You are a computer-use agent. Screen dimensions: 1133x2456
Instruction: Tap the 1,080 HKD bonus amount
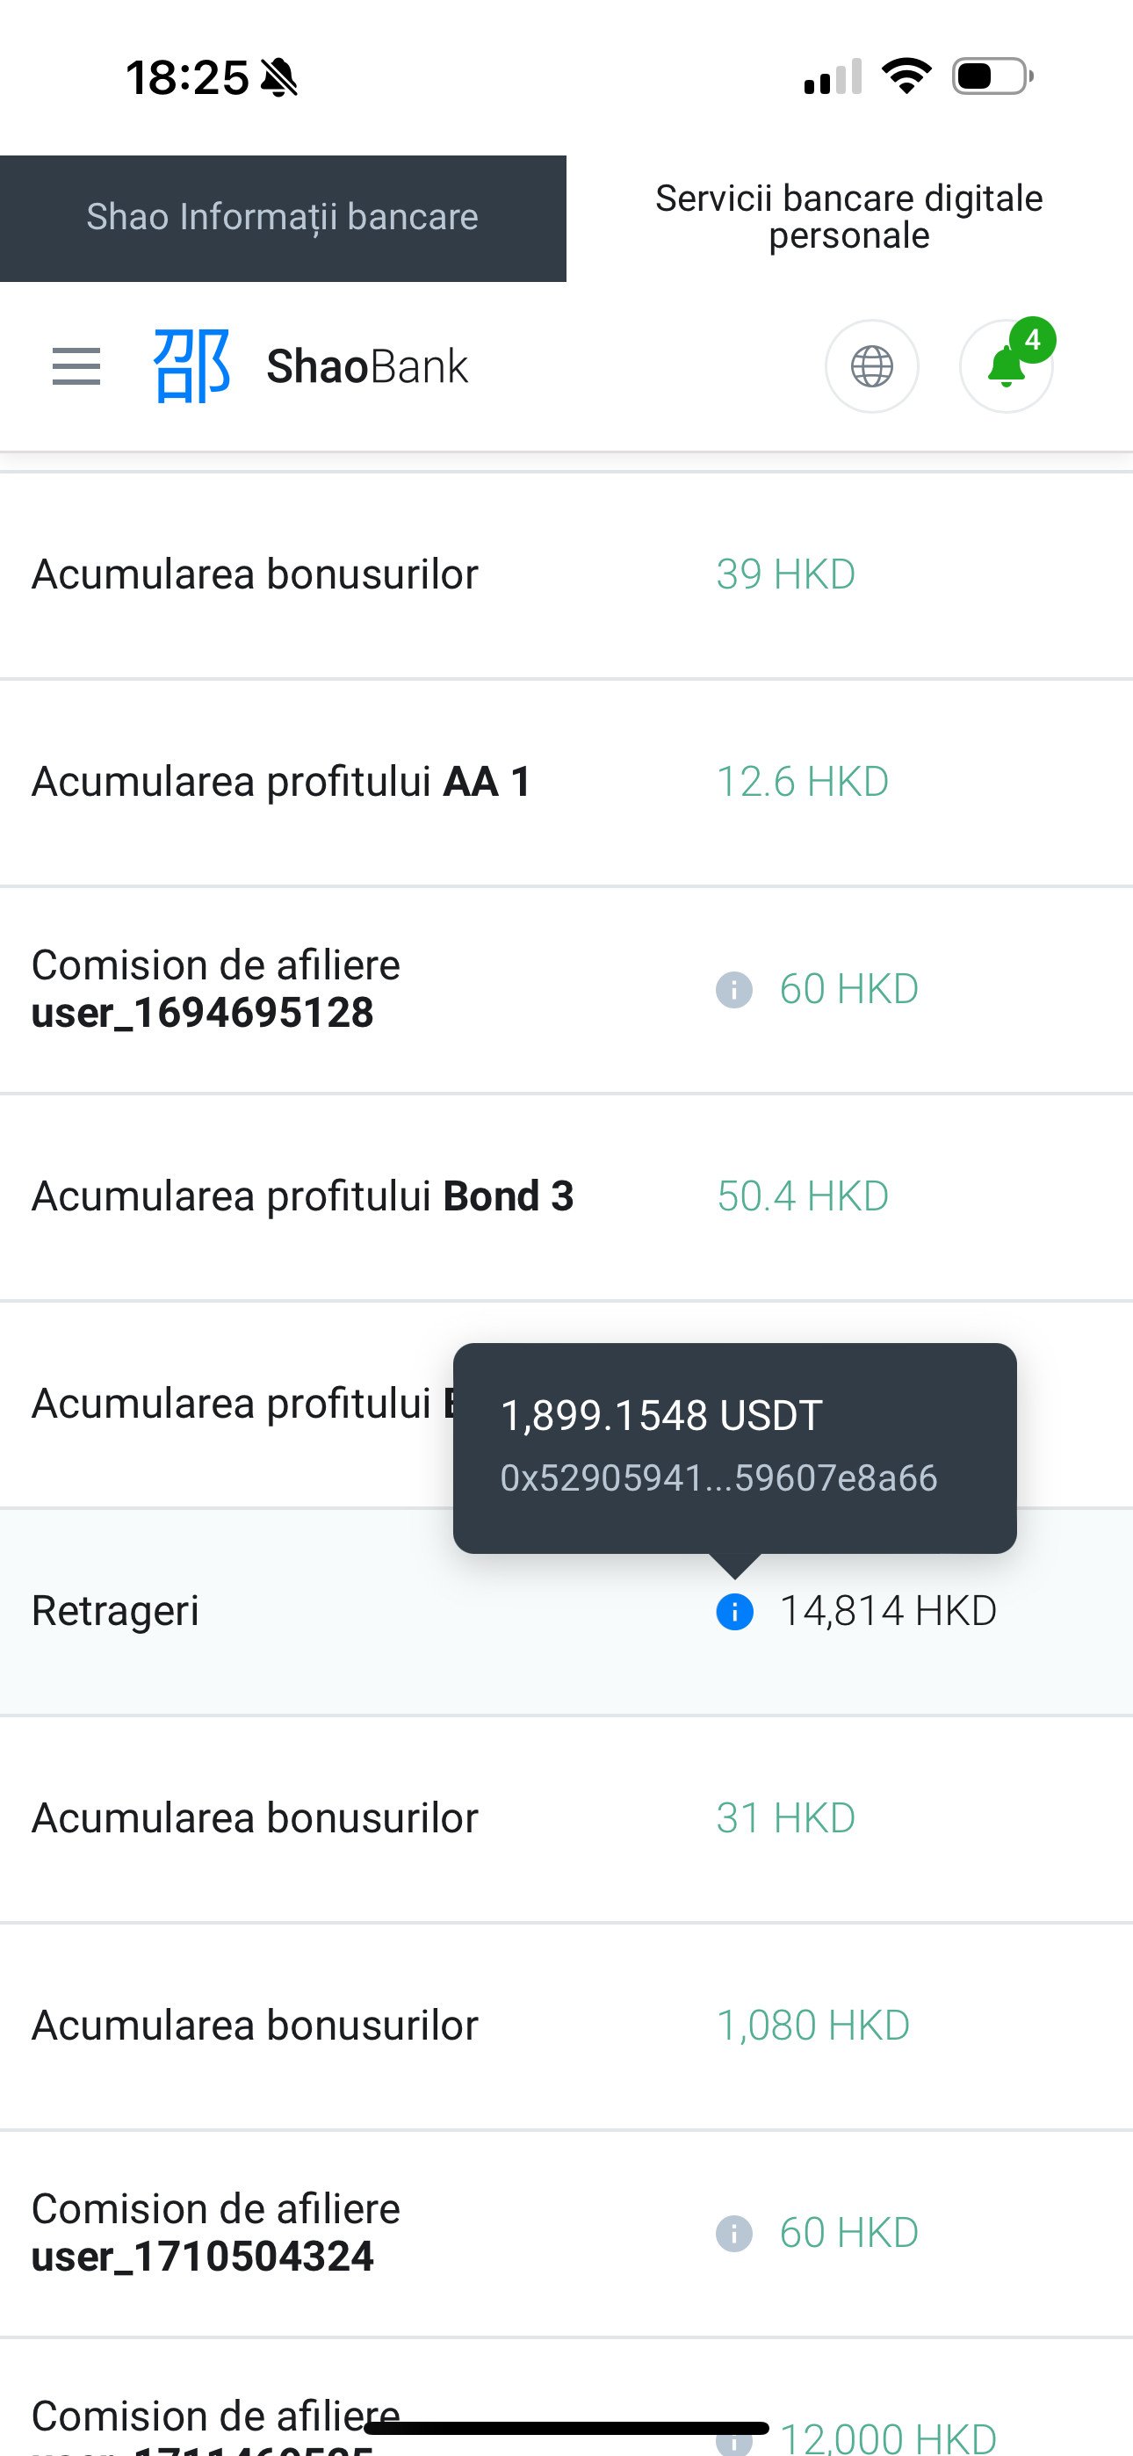812,2025
